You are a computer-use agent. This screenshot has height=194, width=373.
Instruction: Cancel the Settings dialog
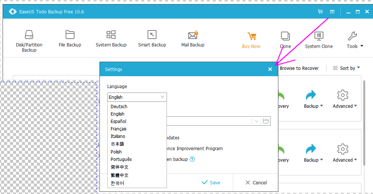(256, 182)
